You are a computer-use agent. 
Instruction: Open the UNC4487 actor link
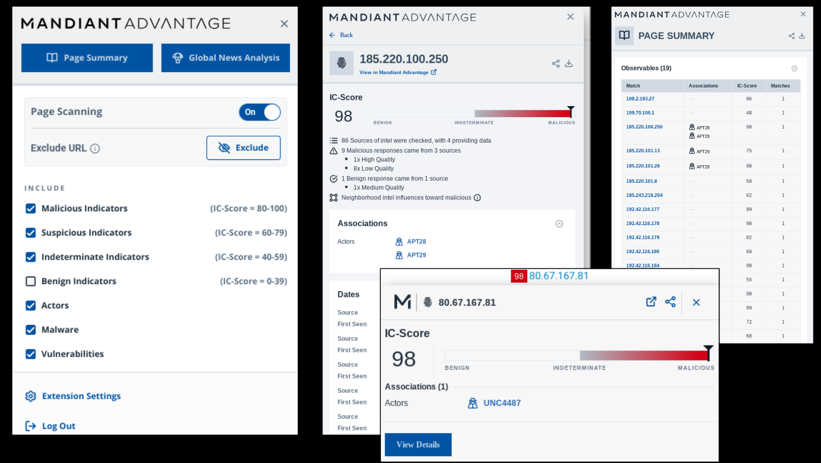tap(502, 403)
